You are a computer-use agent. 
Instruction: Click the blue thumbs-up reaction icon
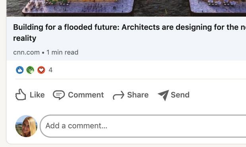click(x=20, y=70)
